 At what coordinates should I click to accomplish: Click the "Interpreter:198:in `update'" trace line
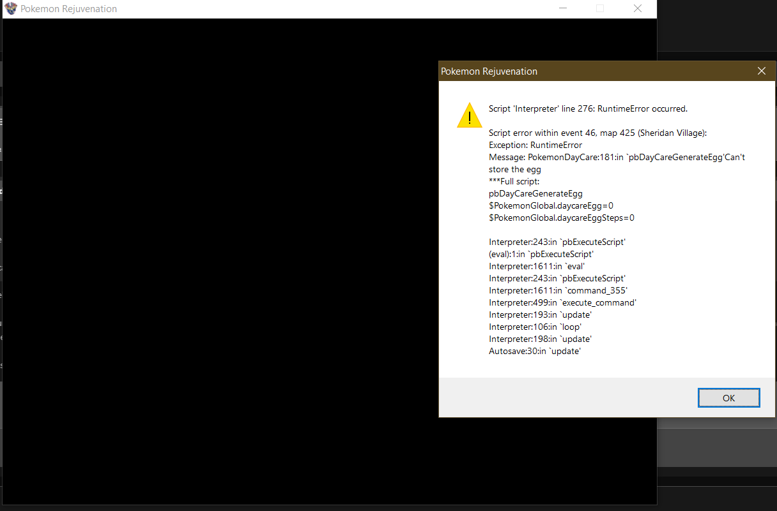coord(540,339)
